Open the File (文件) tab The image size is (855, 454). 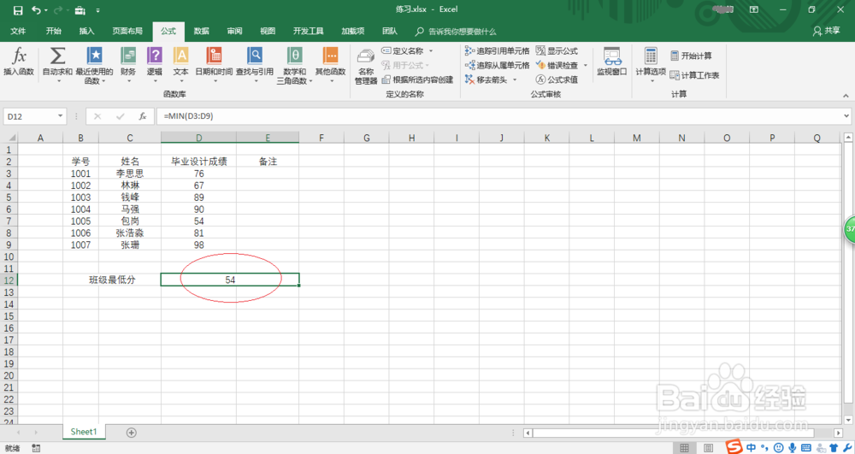(18, 31)
